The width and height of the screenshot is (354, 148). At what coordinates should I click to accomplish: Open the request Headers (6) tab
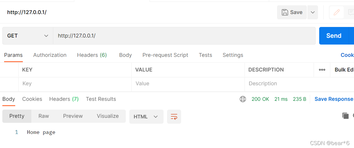coord(92,55)
